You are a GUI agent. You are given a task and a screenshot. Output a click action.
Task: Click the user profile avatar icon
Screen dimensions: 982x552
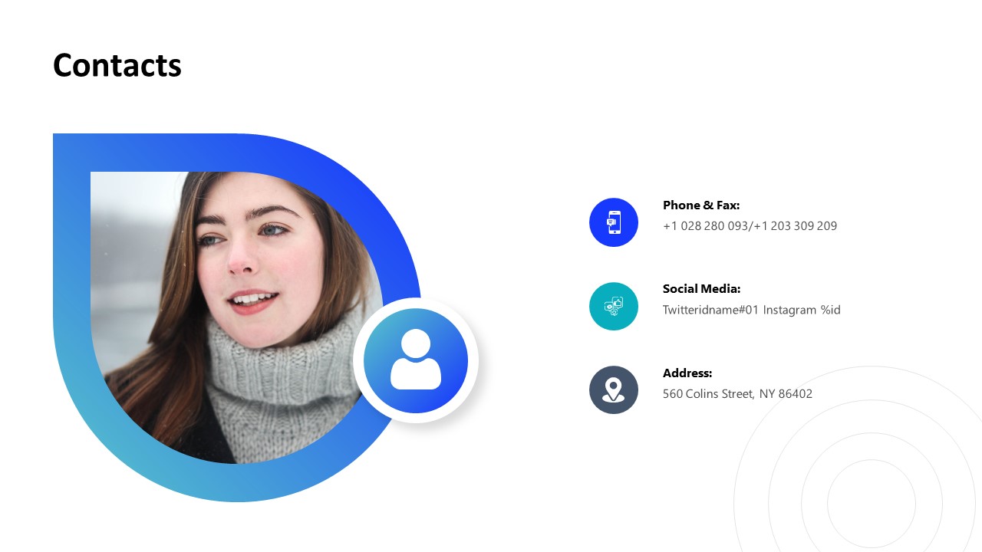[416, 360]
